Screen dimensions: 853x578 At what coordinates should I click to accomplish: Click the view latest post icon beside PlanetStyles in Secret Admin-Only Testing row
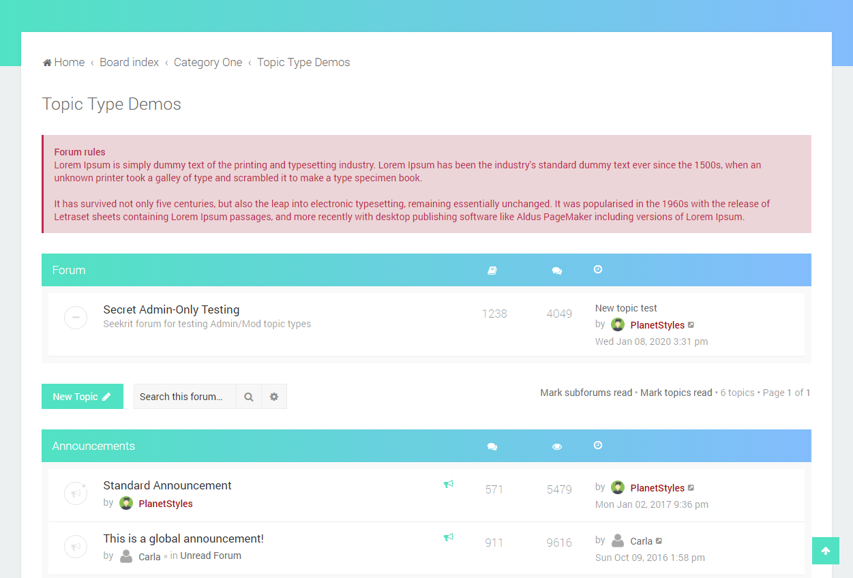[691, 325]
